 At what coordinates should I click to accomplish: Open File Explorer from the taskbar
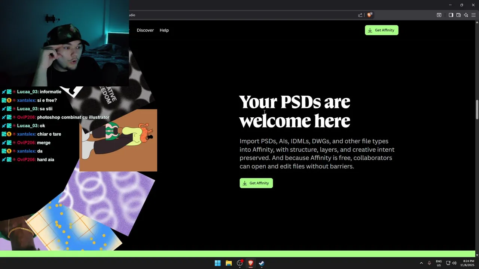click(x=229, y=263)
